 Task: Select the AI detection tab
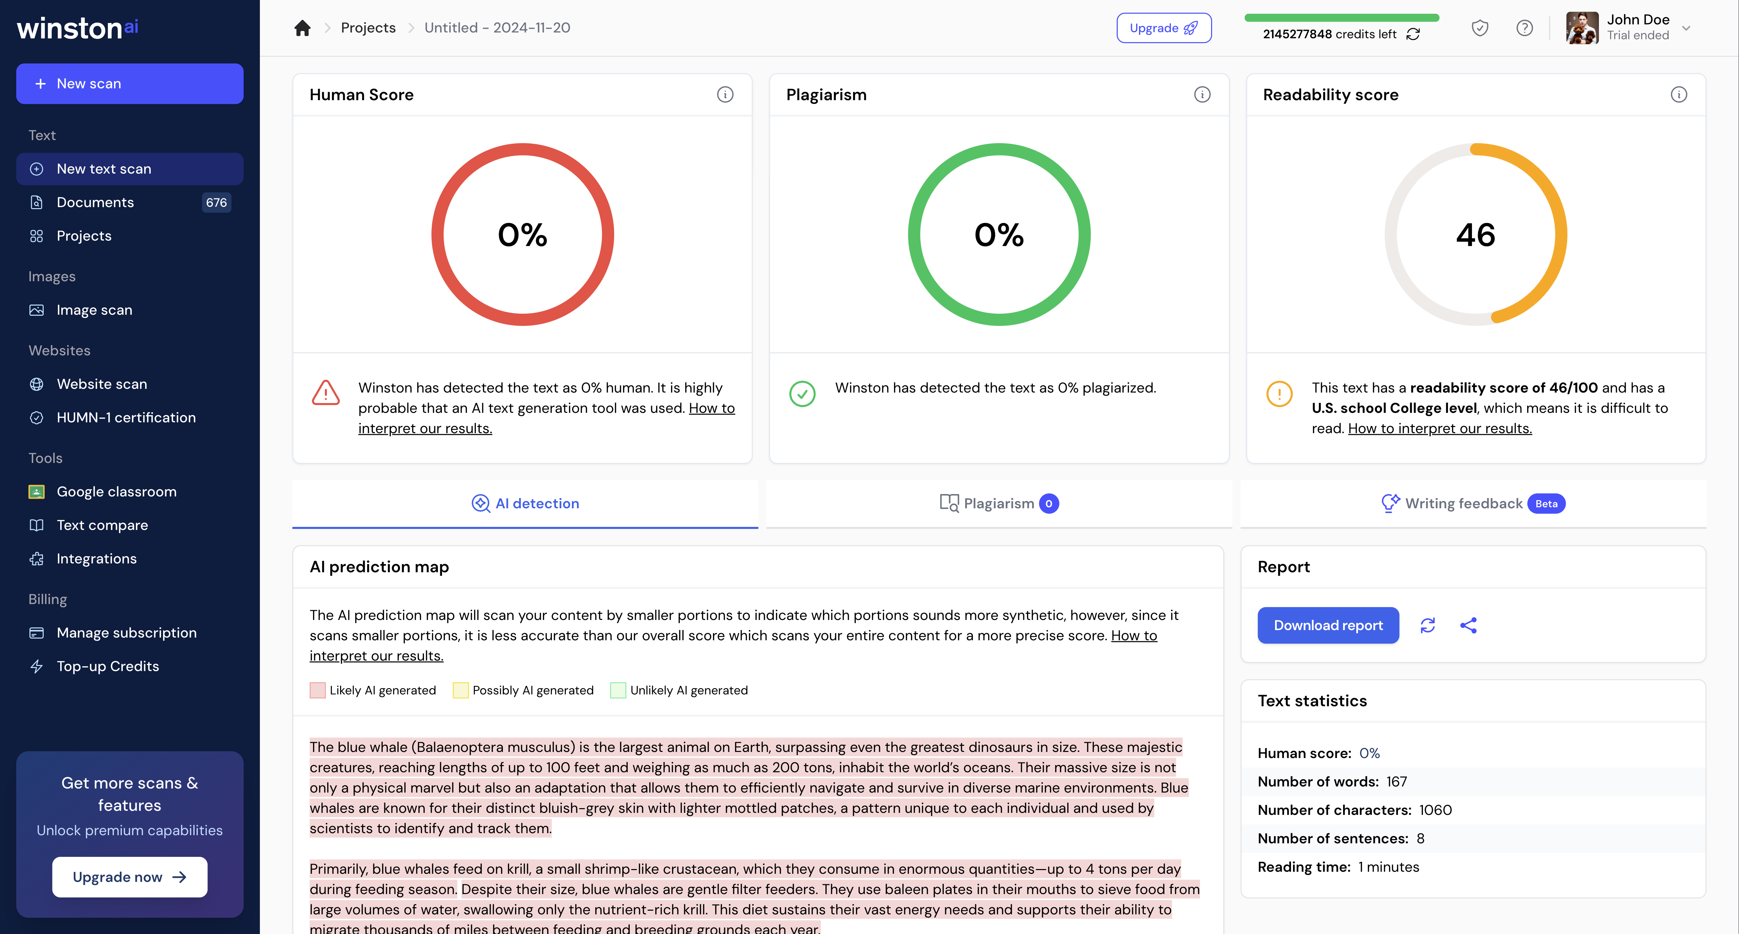(x=525, y=504)
